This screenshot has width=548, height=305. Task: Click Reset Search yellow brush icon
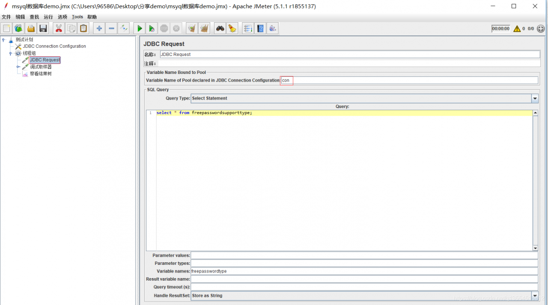tap(232, 29)
